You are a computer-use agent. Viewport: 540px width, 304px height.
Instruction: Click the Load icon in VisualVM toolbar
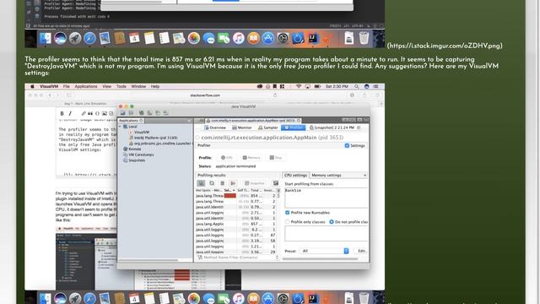coord(123,112)
